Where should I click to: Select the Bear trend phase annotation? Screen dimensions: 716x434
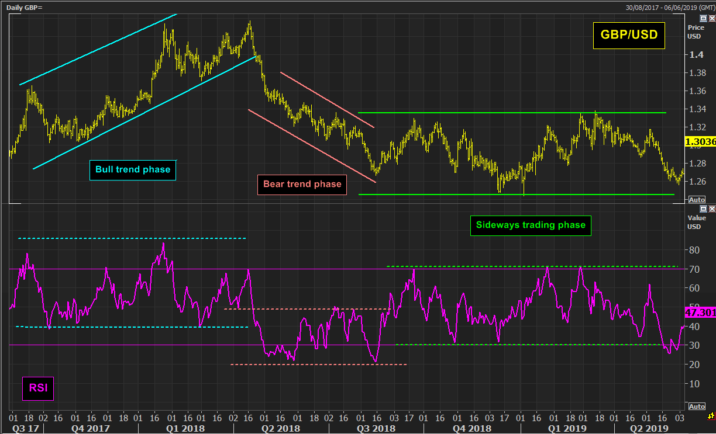point(302,184)
